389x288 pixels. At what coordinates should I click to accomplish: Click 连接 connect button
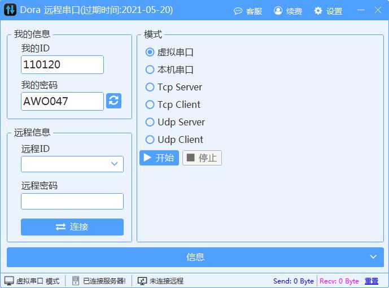72,226
